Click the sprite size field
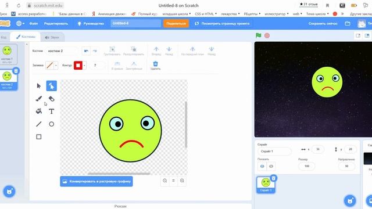 pos(307,166)
